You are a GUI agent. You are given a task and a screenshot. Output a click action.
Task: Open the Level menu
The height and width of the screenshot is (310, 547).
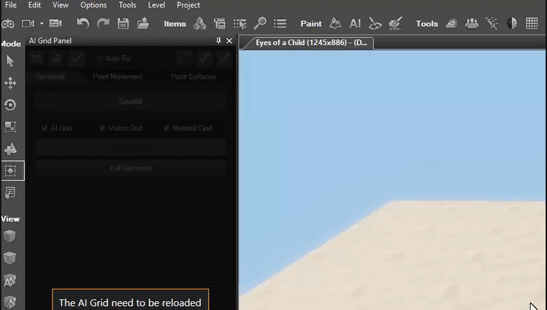click(x=157, y=5)
